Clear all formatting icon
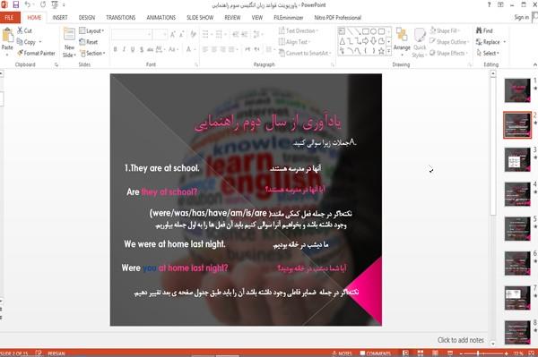This screenshot has height=357, width=538. click(x=193, y=34)
